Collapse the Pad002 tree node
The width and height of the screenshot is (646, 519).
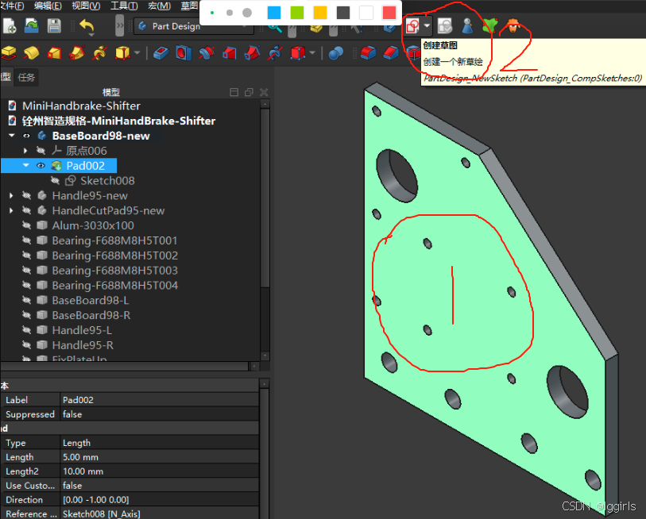pyautogui.click(x=26, y=165)
